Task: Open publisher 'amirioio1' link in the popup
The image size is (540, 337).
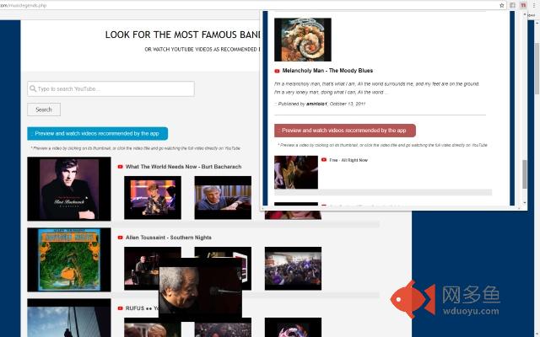Action: 316,104
